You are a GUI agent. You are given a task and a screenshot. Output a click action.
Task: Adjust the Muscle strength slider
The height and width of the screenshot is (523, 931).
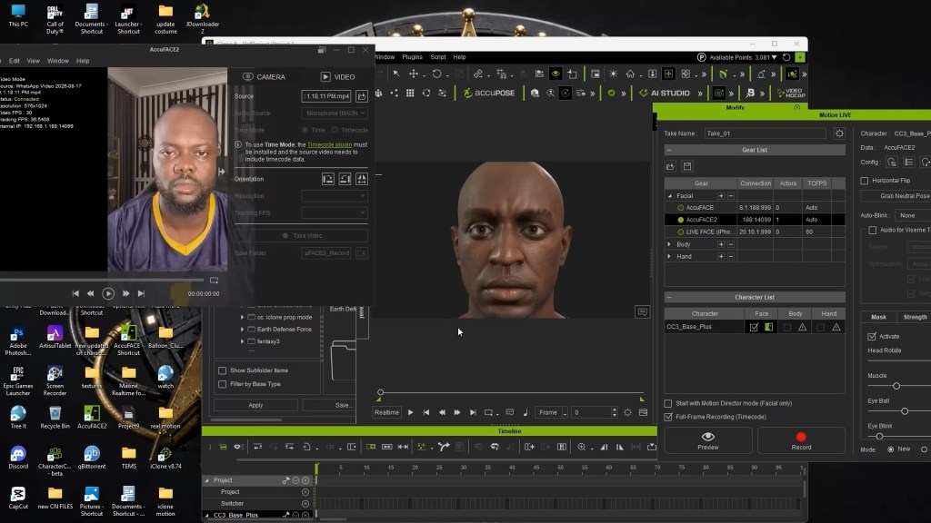[896, 386]
